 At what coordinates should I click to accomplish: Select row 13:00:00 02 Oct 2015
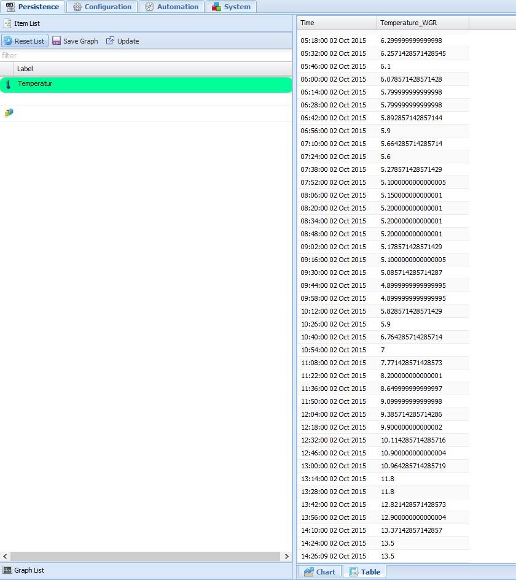[383, 466]
